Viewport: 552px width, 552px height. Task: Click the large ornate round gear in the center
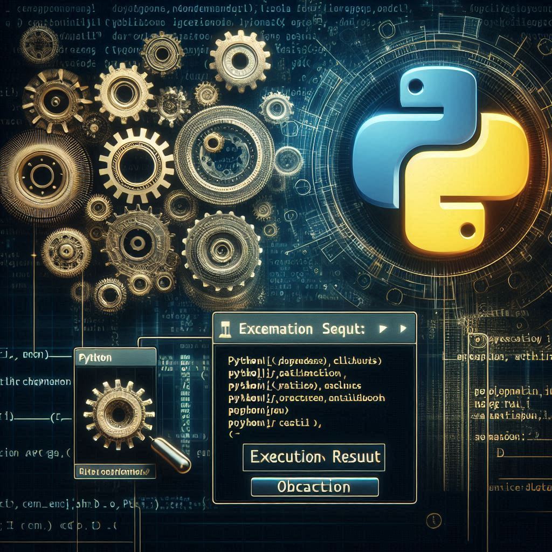point(224,156)
